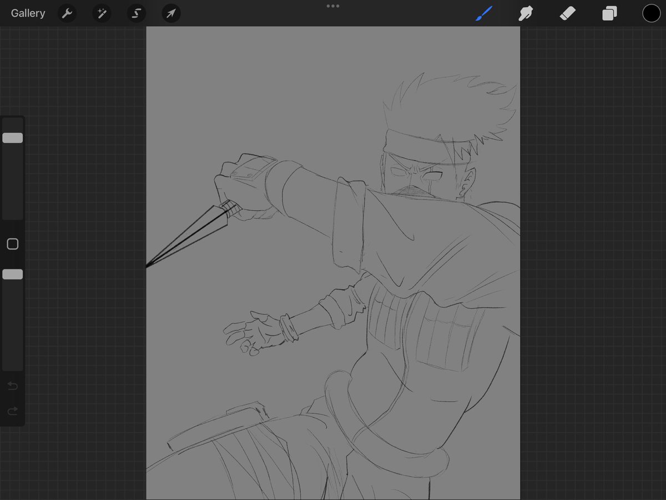Select the Smudge tool
This screenshot has width=666, height=500.
525,13
